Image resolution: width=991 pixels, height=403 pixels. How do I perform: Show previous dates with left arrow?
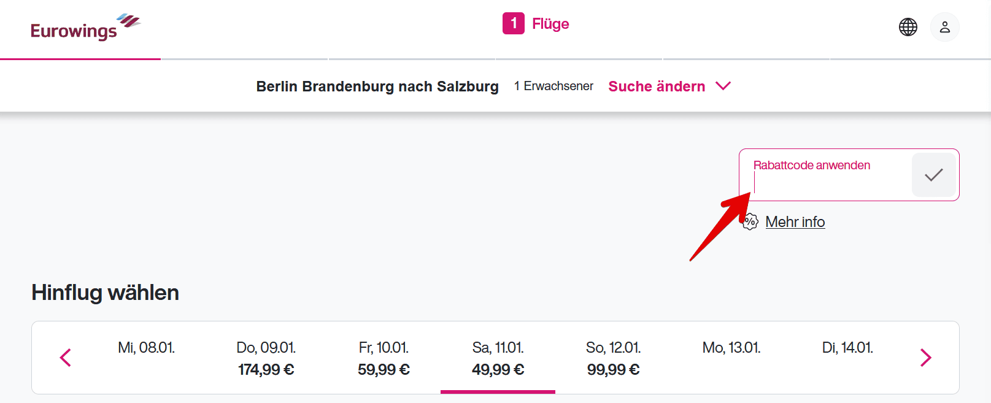(x=66, y=358)
